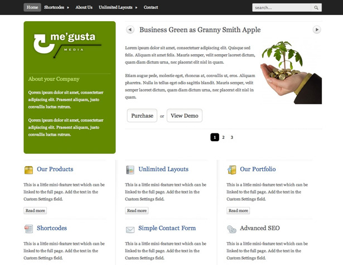Click the Purchase button
This screenshot has width=343, height=265.
[x=142, y=115]
